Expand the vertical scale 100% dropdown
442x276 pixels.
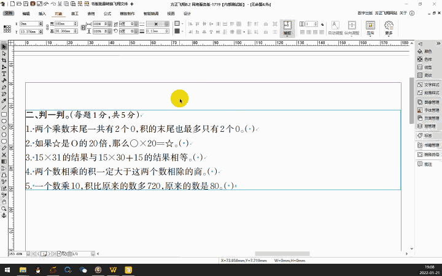click(x=110, y=31)
